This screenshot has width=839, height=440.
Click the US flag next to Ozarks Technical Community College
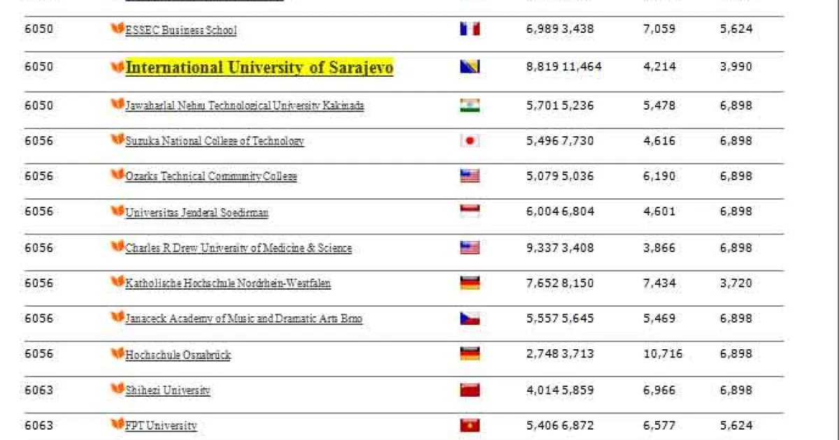470,175
